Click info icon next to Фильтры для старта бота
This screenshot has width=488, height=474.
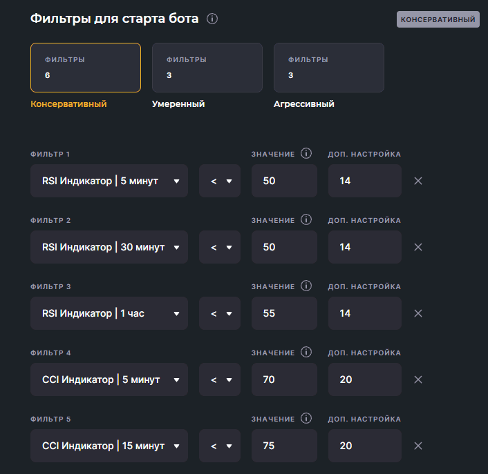click(212, 19)
